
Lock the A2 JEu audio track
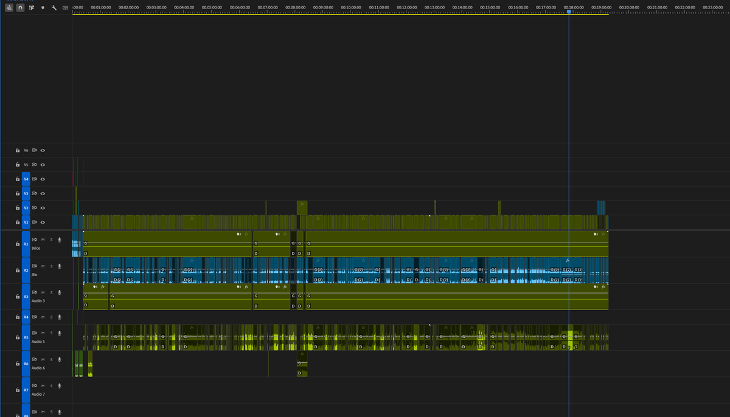(x=18, y=270)
